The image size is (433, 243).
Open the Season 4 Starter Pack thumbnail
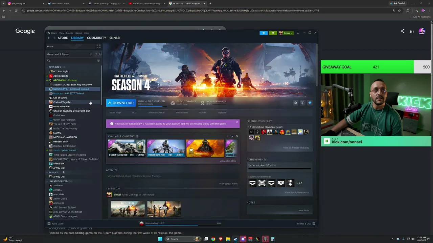click(127, 148)
